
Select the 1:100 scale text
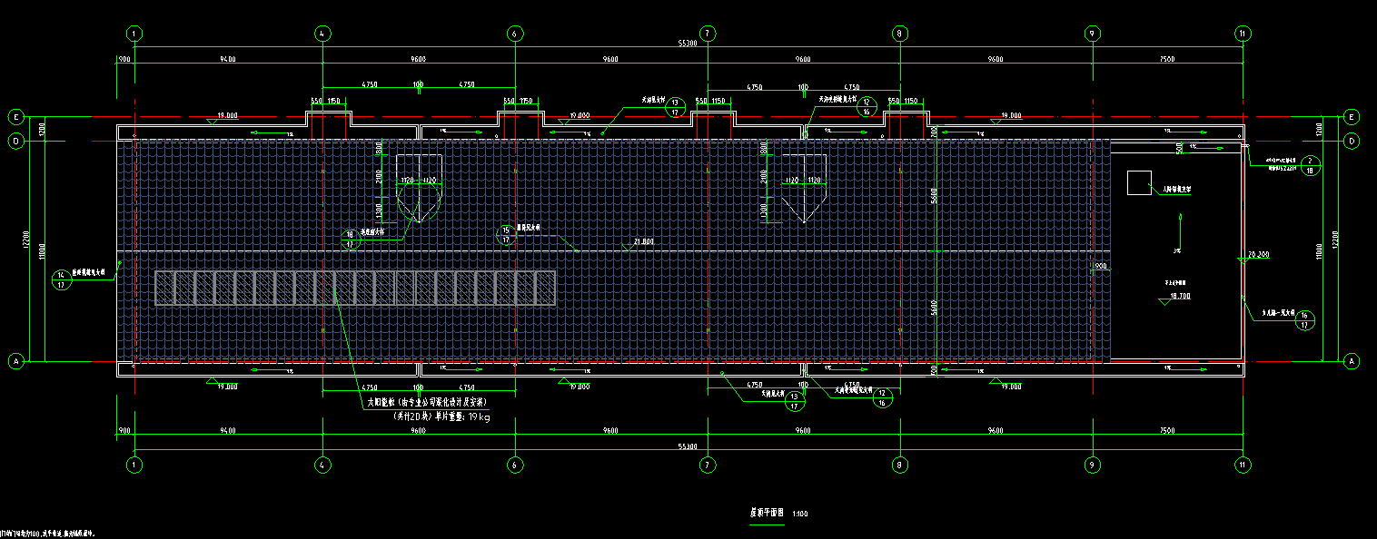(800, 514)
